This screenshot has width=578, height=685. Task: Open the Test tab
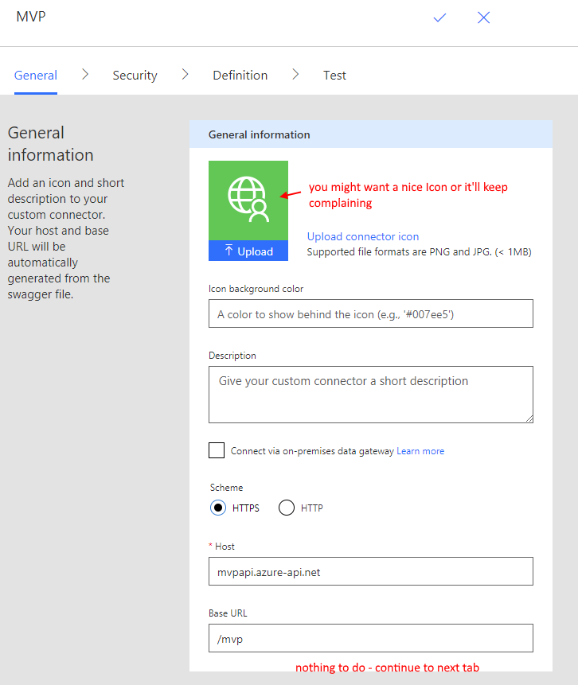coord(334,76)
